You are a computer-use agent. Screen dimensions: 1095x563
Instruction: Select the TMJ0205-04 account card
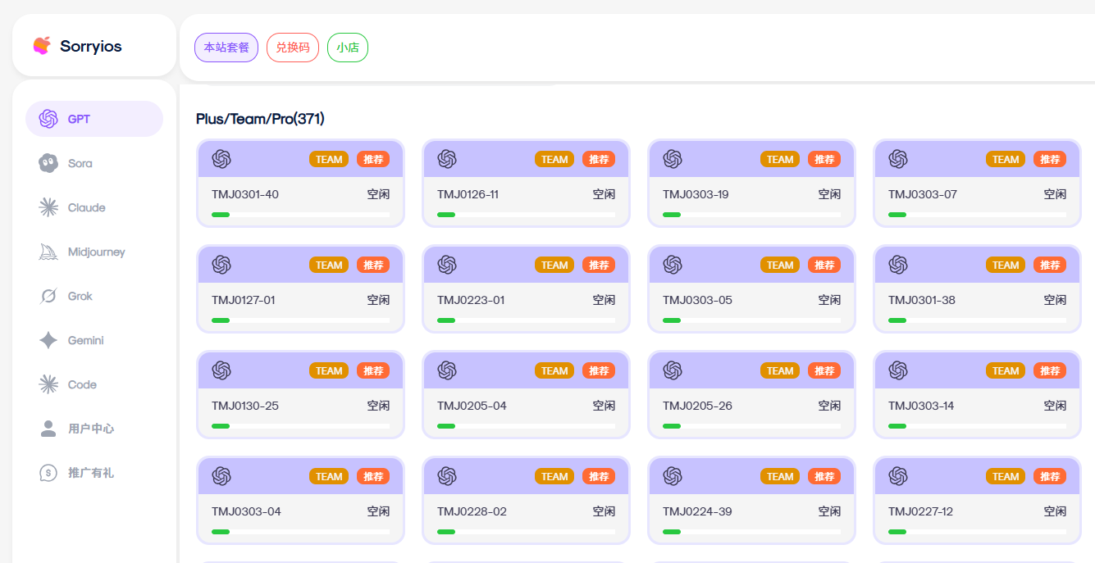tap(526, 394)
